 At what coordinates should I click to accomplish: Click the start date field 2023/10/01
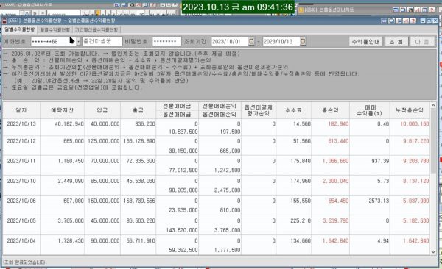230,41
